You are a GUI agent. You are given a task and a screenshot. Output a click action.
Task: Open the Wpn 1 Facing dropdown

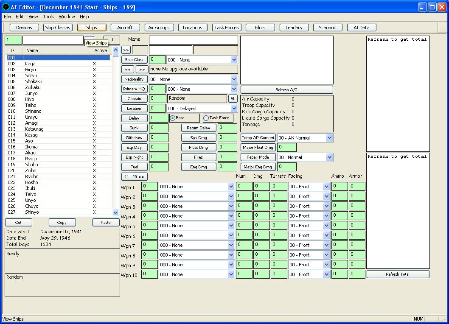click(326, 187)
